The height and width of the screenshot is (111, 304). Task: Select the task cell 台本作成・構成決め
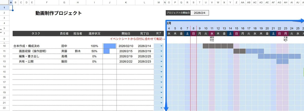point(26,46)
